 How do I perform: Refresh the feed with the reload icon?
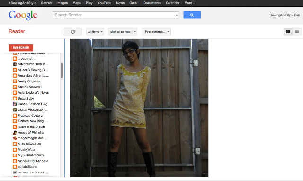73,32
